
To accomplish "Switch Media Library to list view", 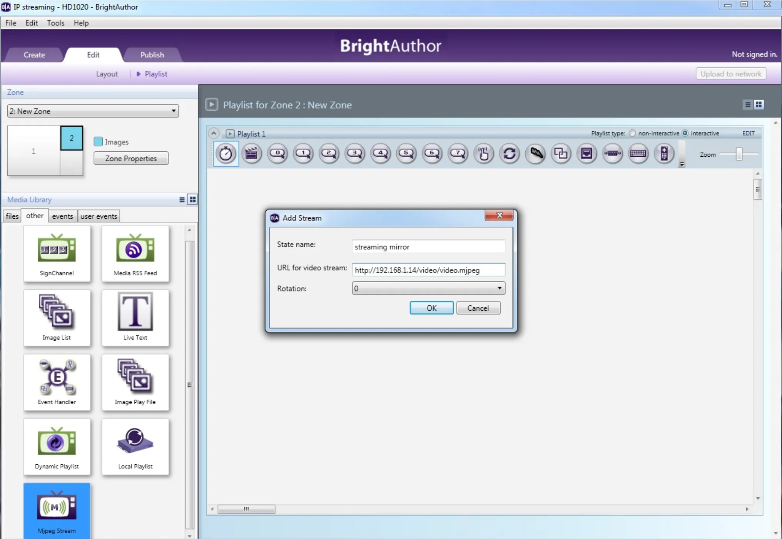I will point(182,199).
